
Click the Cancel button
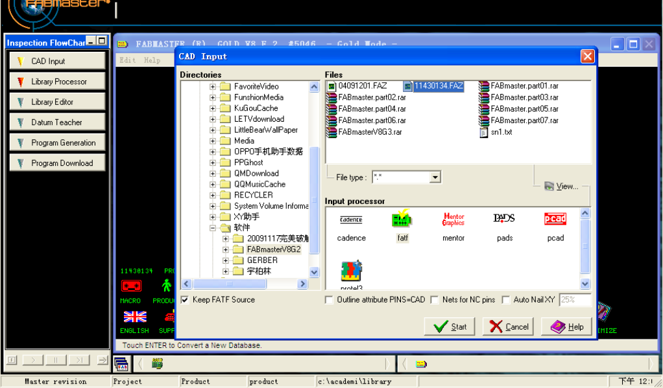(508, 326)
